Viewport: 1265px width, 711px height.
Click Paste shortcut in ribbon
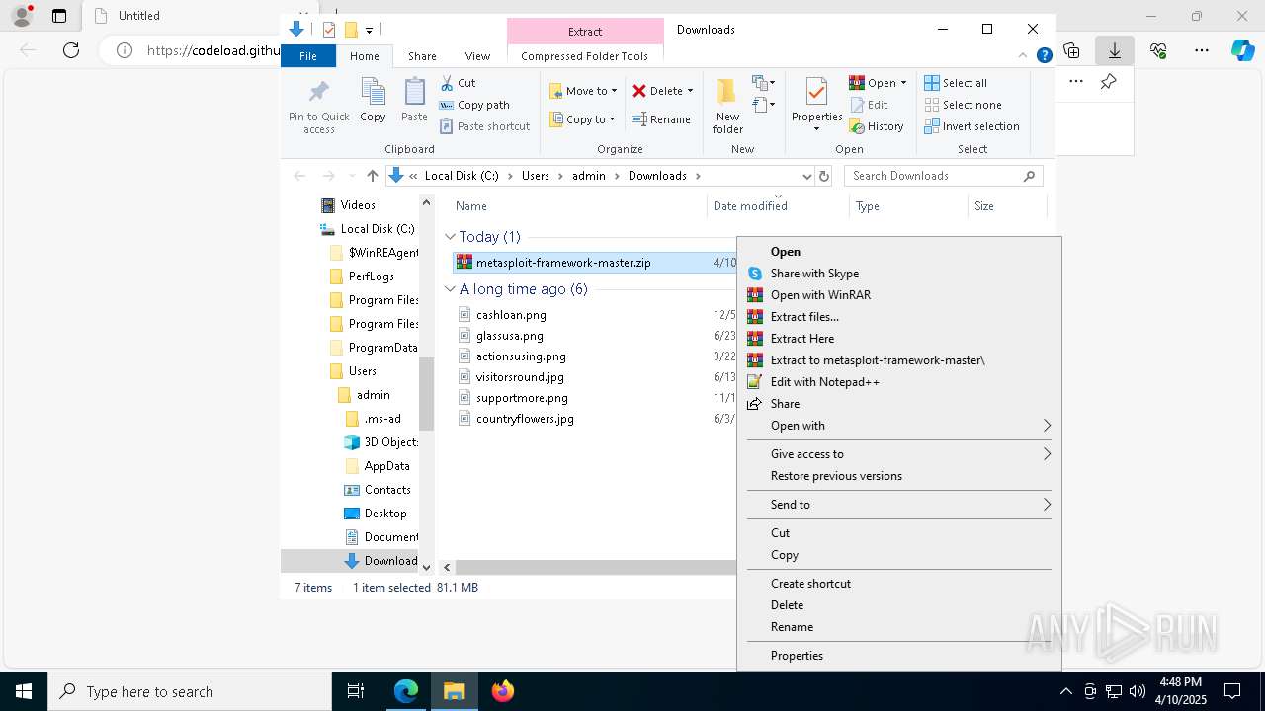tap(484, 126)
